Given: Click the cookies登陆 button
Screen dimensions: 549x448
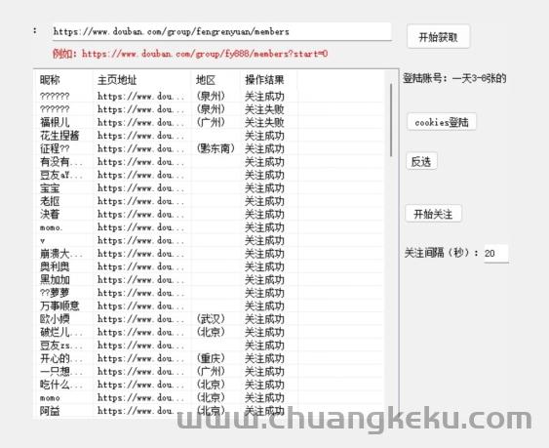Looking at the screenshot, I should (442, 122).
